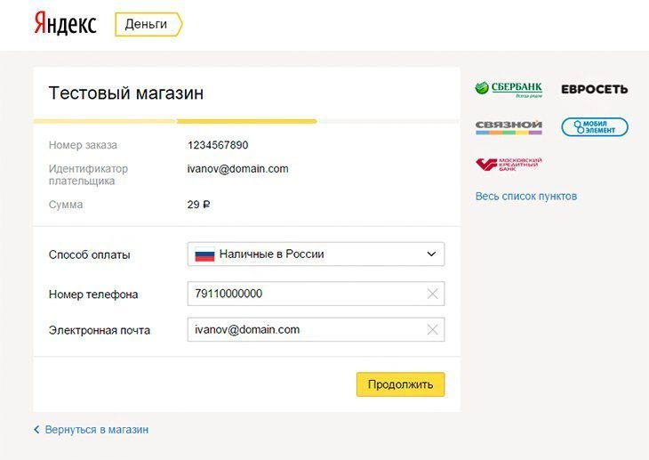Click the yellow progress bar step
649x460 pixels.
coord(246,121)
